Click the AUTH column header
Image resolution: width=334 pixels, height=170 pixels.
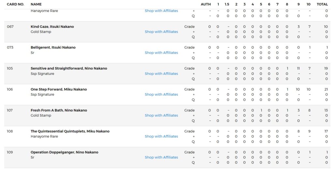click(x=205, y=4)
